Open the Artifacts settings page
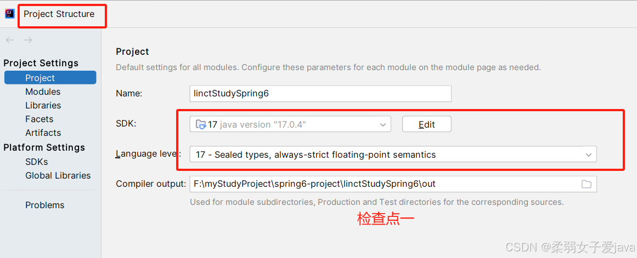 (43, 133)
